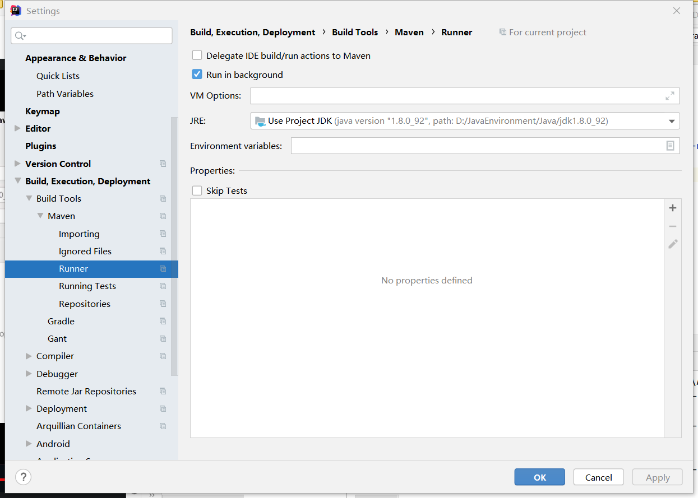Viewport: 698px width, 498px height.
Task: Click the OK button
Action: (540, 477)
